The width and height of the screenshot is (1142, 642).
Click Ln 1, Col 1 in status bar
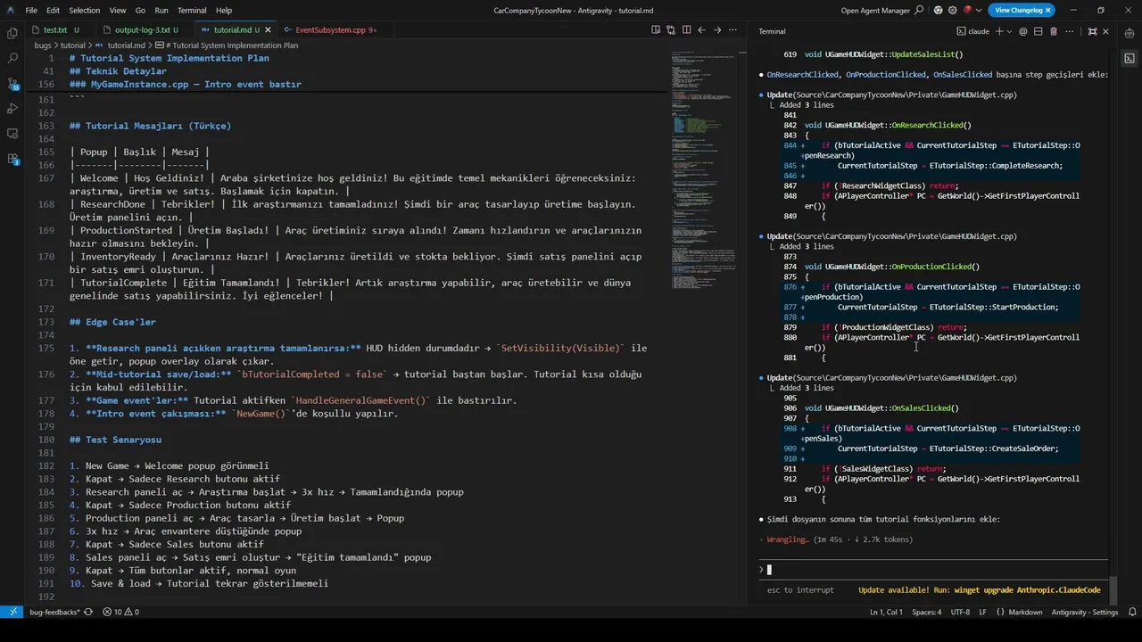click(886, 612)
